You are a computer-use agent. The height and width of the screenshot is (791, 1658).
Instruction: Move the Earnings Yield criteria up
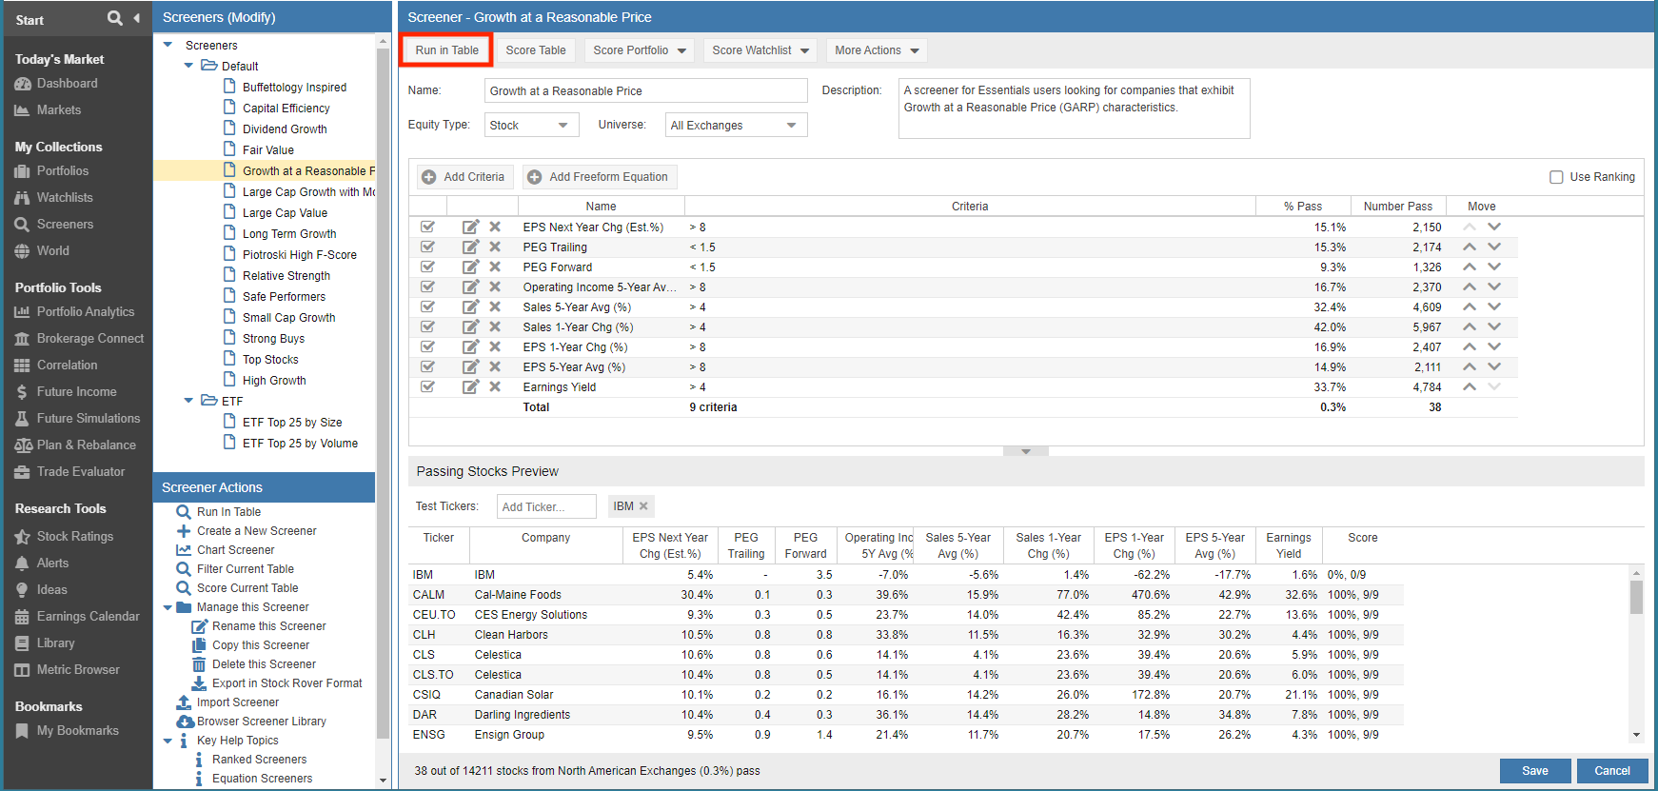point(1470,386)
